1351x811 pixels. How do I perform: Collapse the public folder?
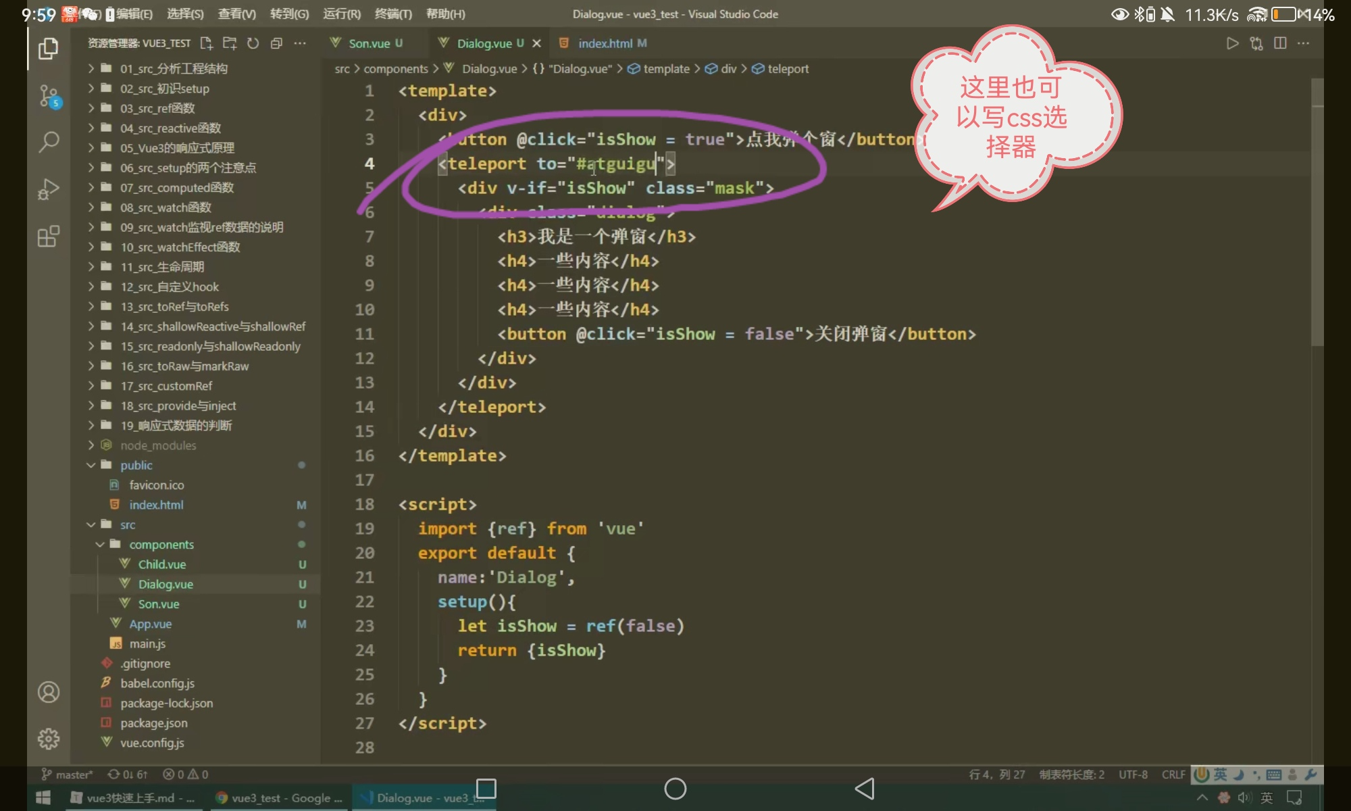[136, 465]
